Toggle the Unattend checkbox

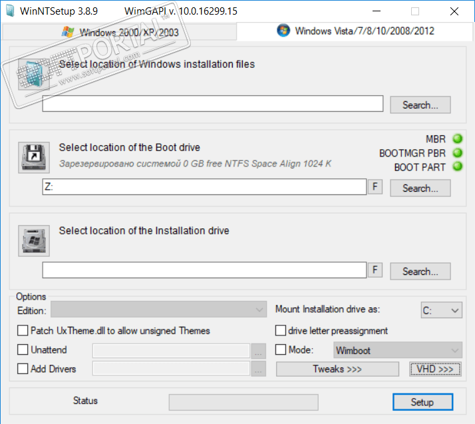pyautogui.click(x=23, y=349)
